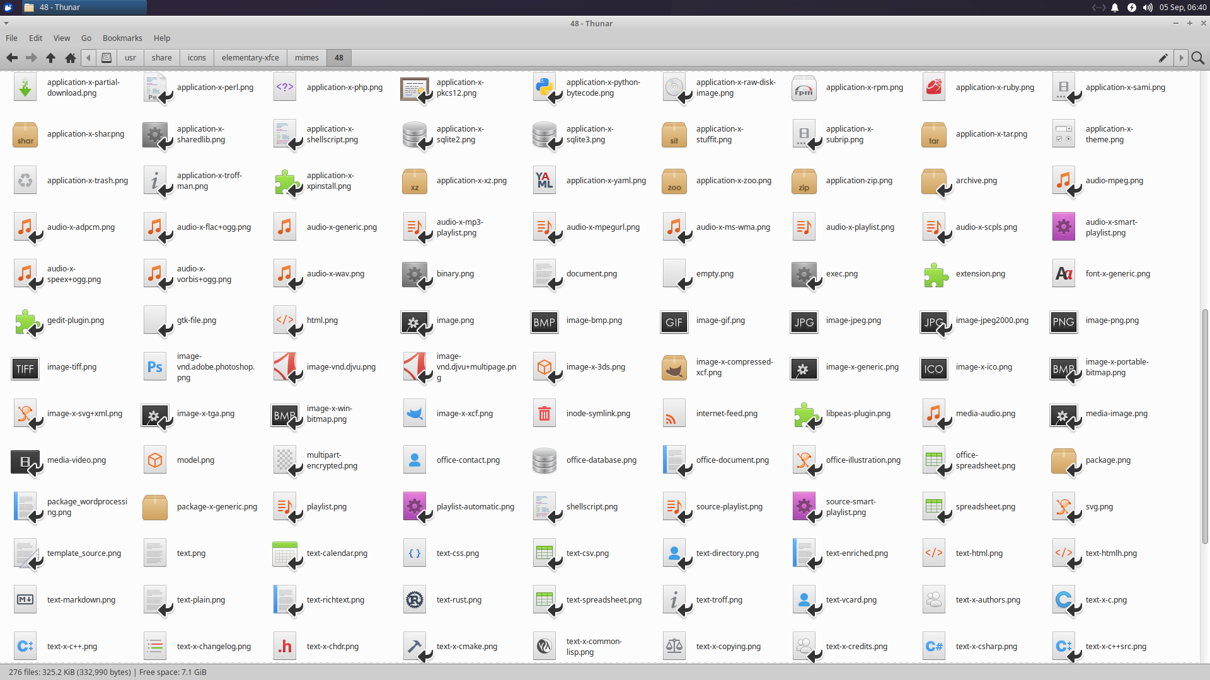The image size is (1210, 680).
Task: Click the text-x-csharp.png file icon
Action: (933, 645)
